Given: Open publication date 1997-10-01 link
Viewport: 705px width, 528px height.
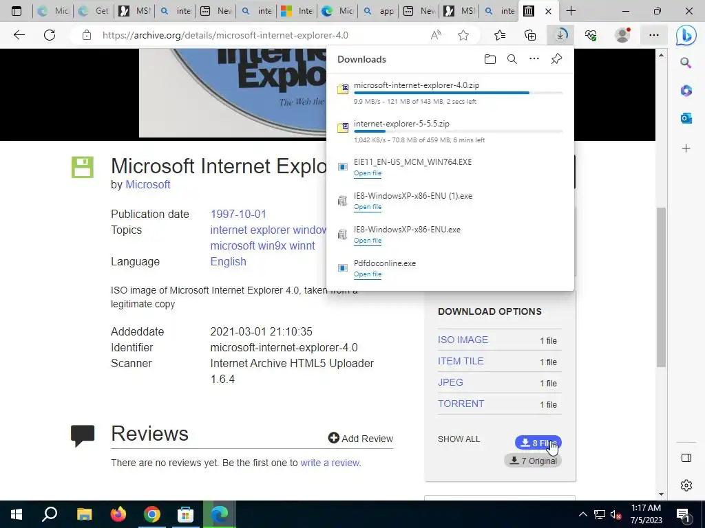Looking at the screenshot, I should coord(238,214).
